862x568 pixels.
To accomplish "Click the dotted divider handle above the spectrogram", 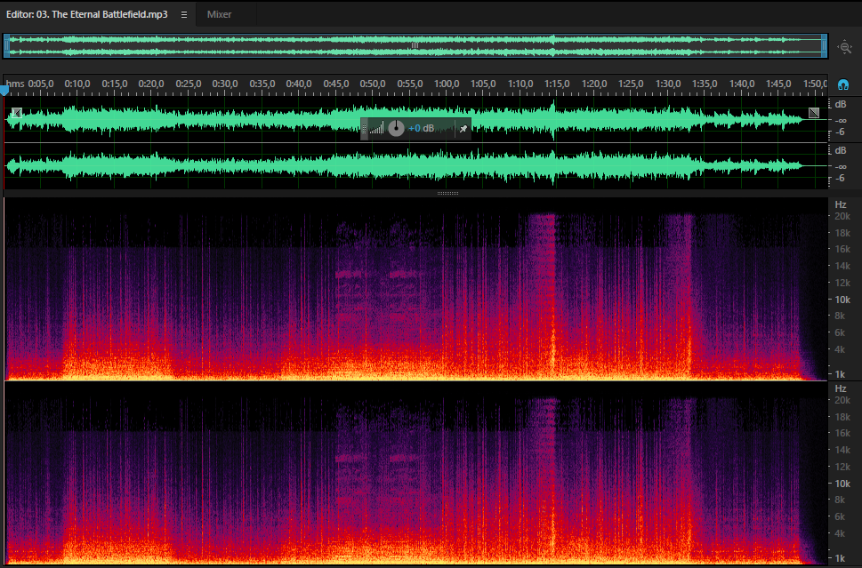I will pos(447,194).
